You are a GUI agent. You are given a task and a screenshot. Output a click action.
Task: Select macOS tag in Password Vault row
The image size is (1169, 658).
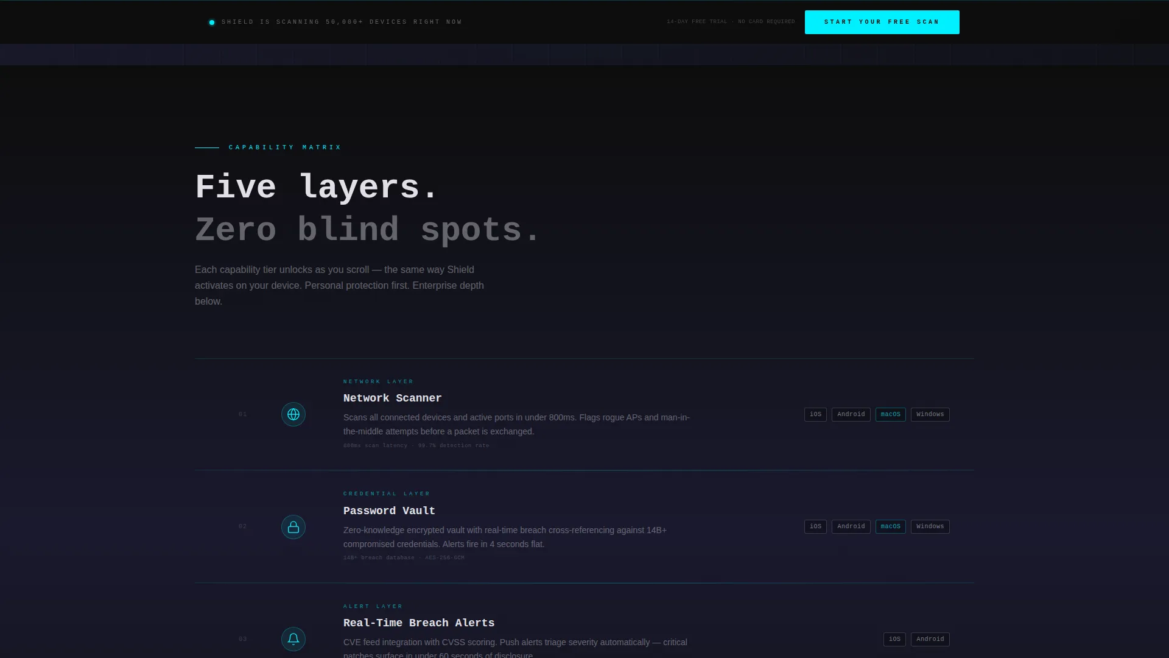tap(890, 526)
